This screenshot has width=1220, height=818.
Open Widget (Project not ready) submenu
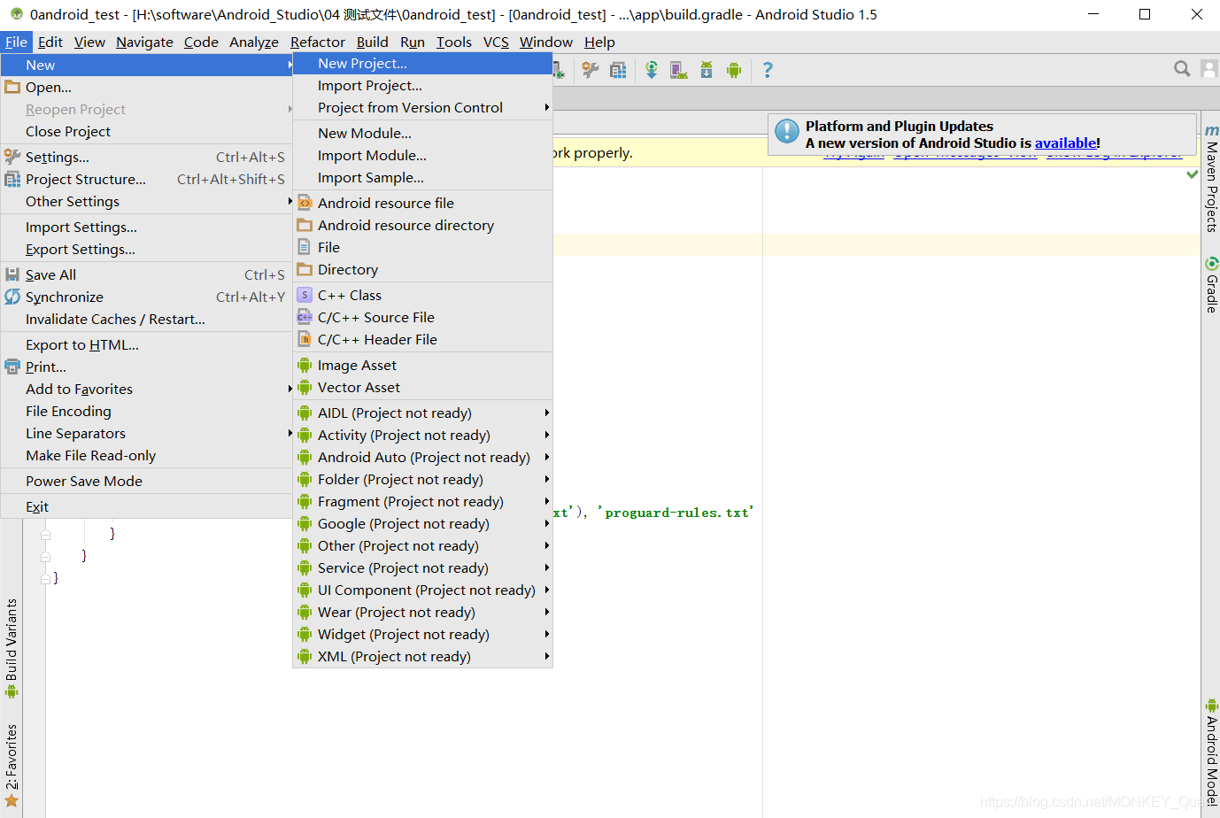coord(422,634)
